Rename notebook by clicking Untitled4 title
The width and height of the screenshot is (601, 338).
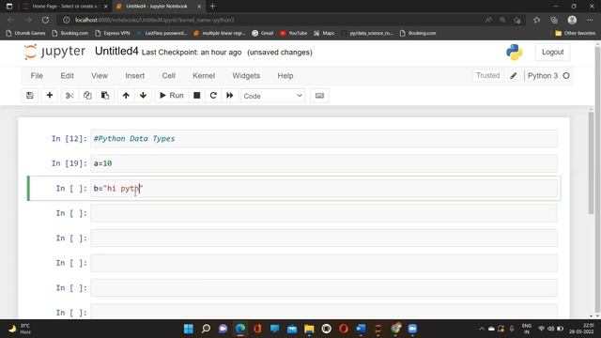click(x=116, y=52)
